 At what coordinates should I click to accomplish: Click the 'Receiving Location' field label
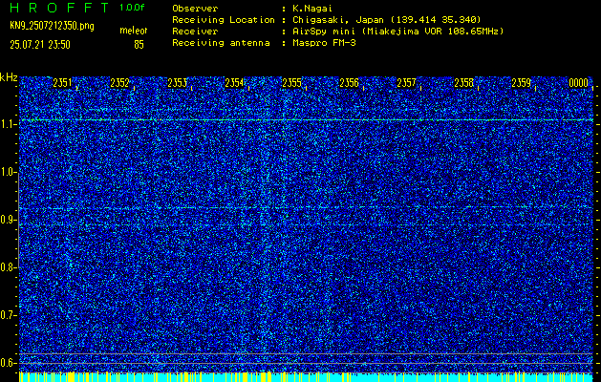pos(224,20)
